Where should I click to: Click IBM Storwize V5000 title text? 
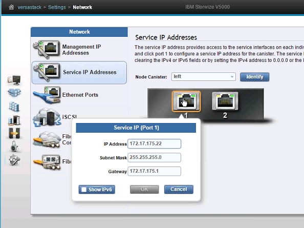tap(207, 7)
